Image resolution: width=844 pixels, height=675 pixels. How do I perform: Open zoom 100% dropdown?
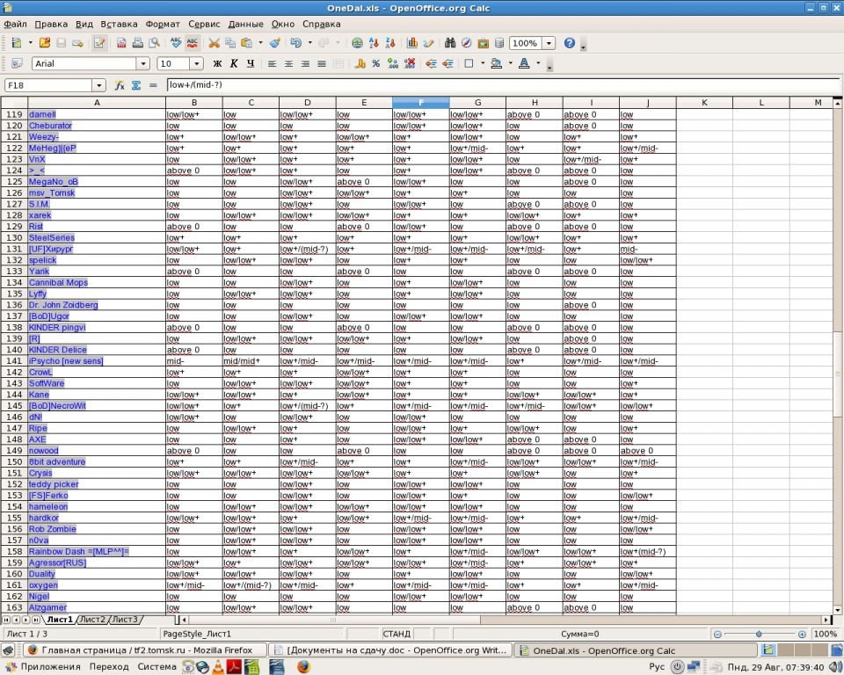(549, 43)
